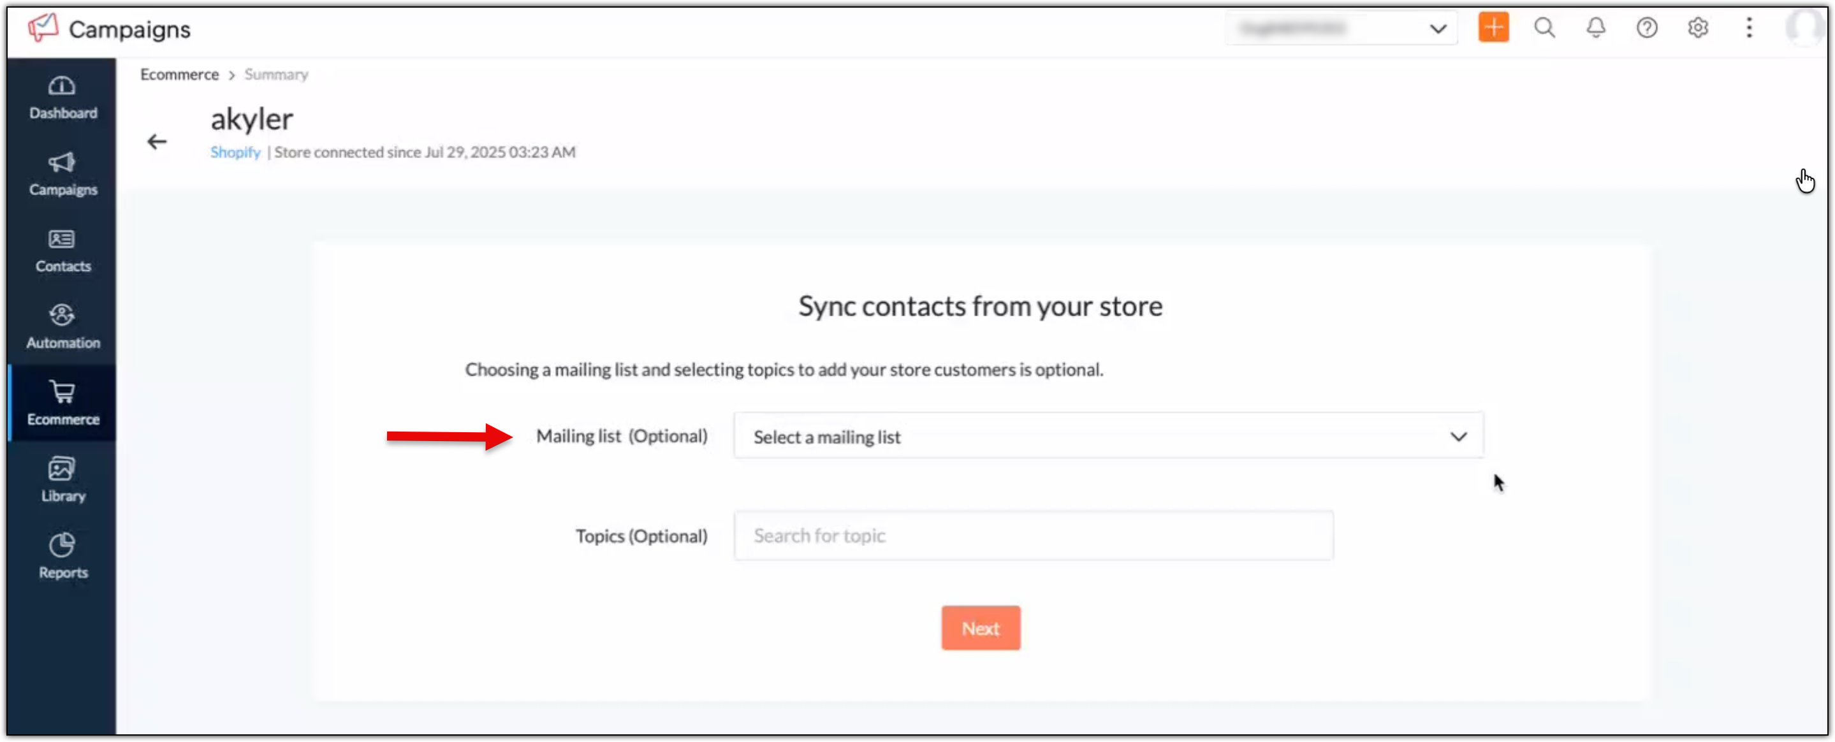Expand the account selector dropdown in header
The image size is (1835, 742).
1341,29
